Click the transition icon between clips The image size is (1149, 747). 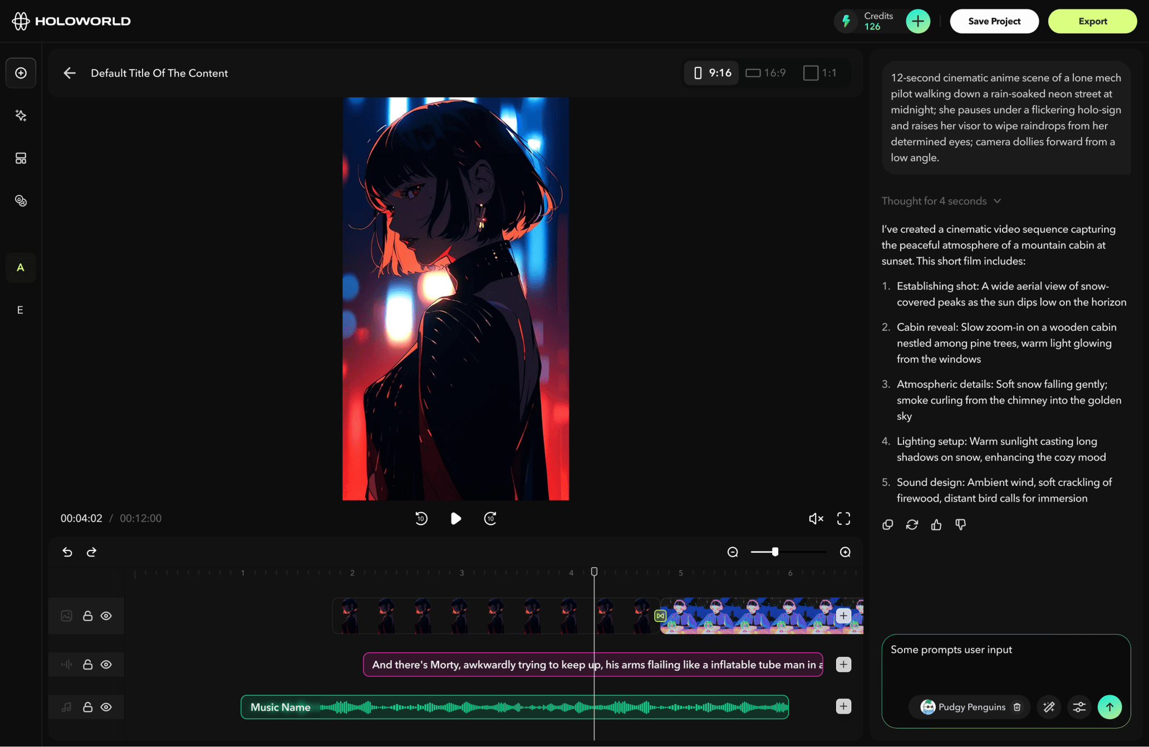660,616
